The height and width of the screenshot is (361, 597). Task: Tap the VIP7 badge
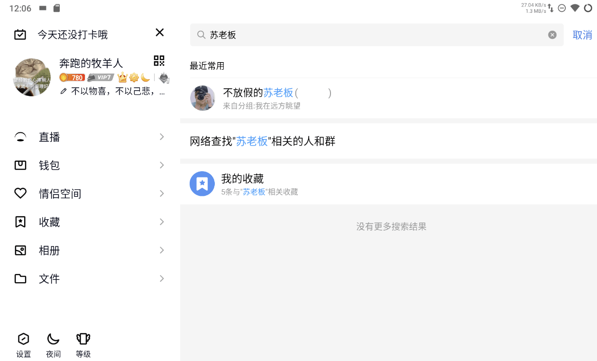pos(101,77)
